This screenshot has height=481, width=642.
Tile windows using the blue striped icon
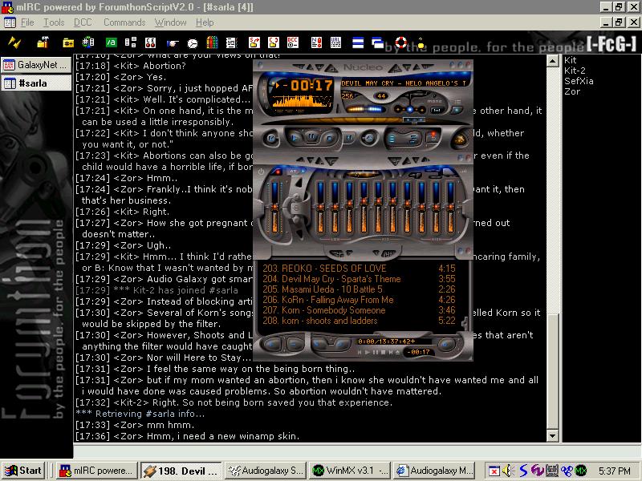pos(358,42)
